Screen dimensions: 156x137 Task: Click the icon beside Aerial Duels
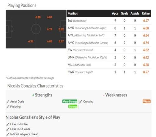tap(8, 102)
